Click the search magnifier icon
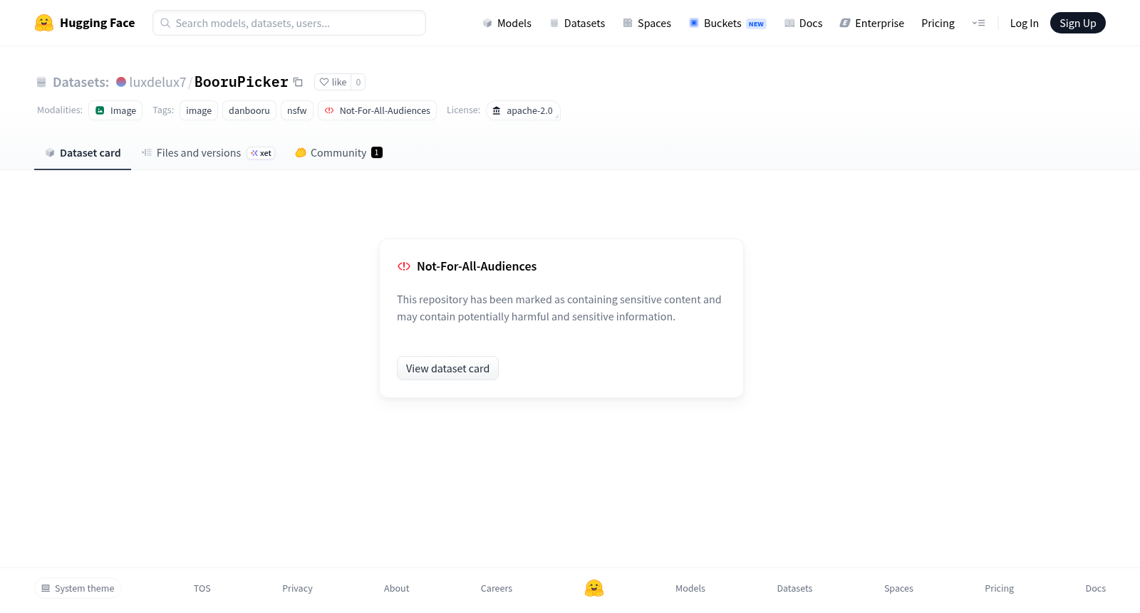 tap(165, 23)
